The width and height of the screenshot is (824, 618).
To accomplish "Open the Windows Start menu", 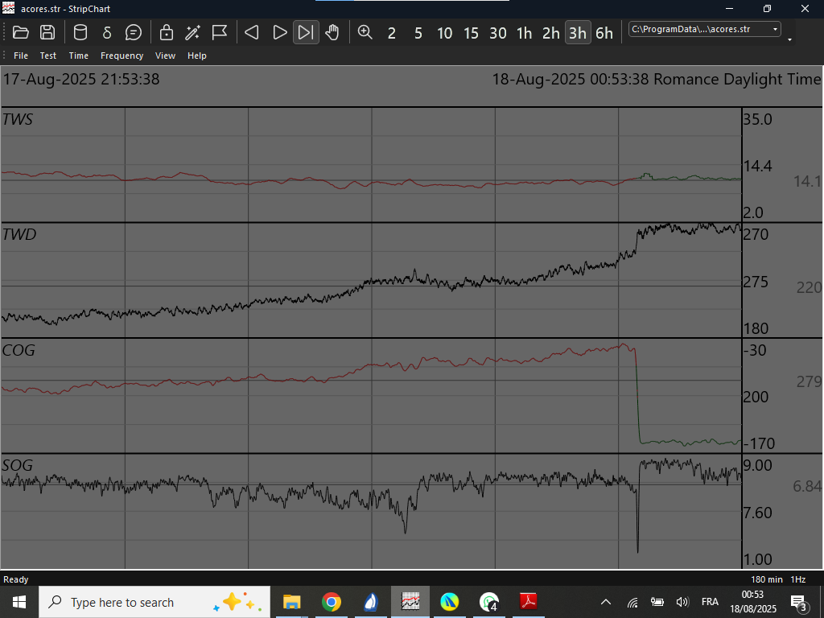I will (19, 602).
